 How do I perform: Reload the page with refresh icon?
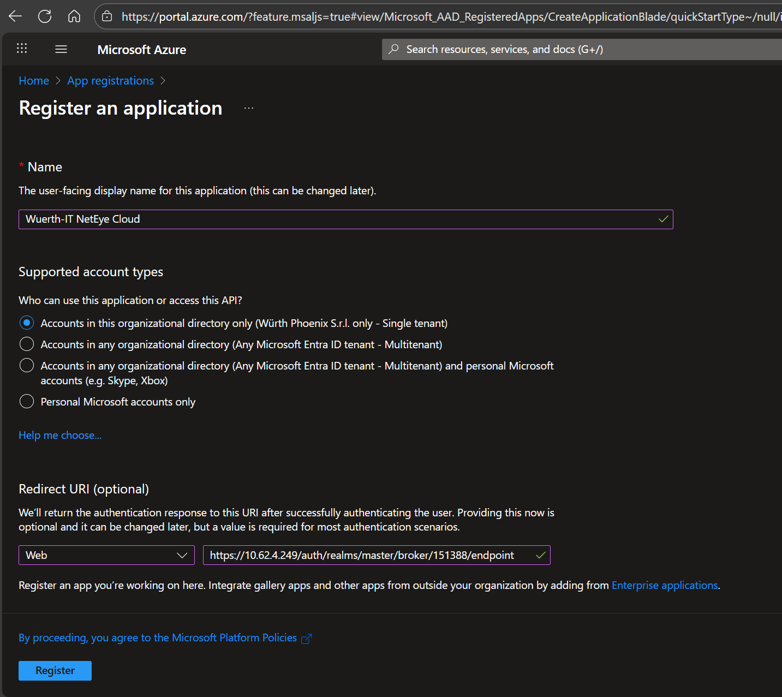[45, 16]
